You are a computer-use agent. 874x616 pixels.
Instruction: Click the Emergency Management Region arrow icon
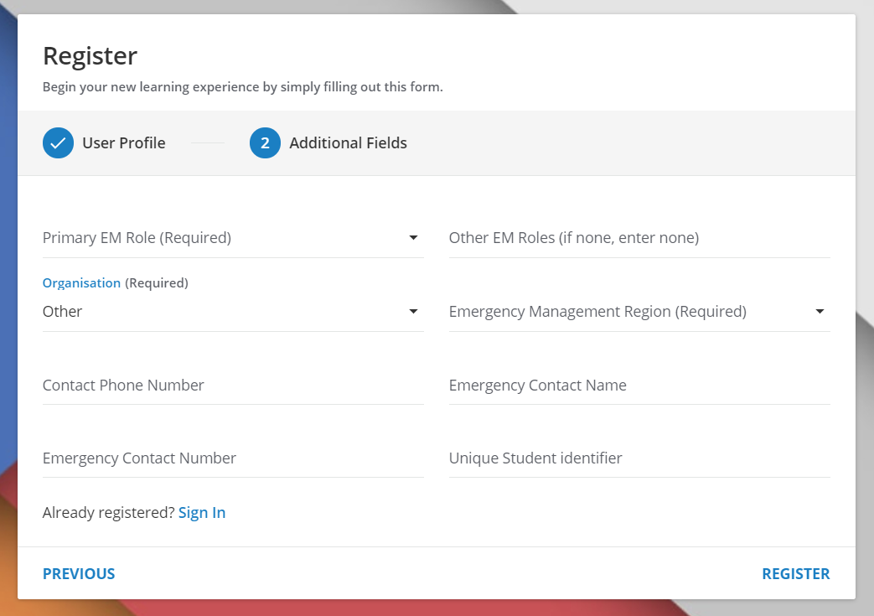click(820, 312)
